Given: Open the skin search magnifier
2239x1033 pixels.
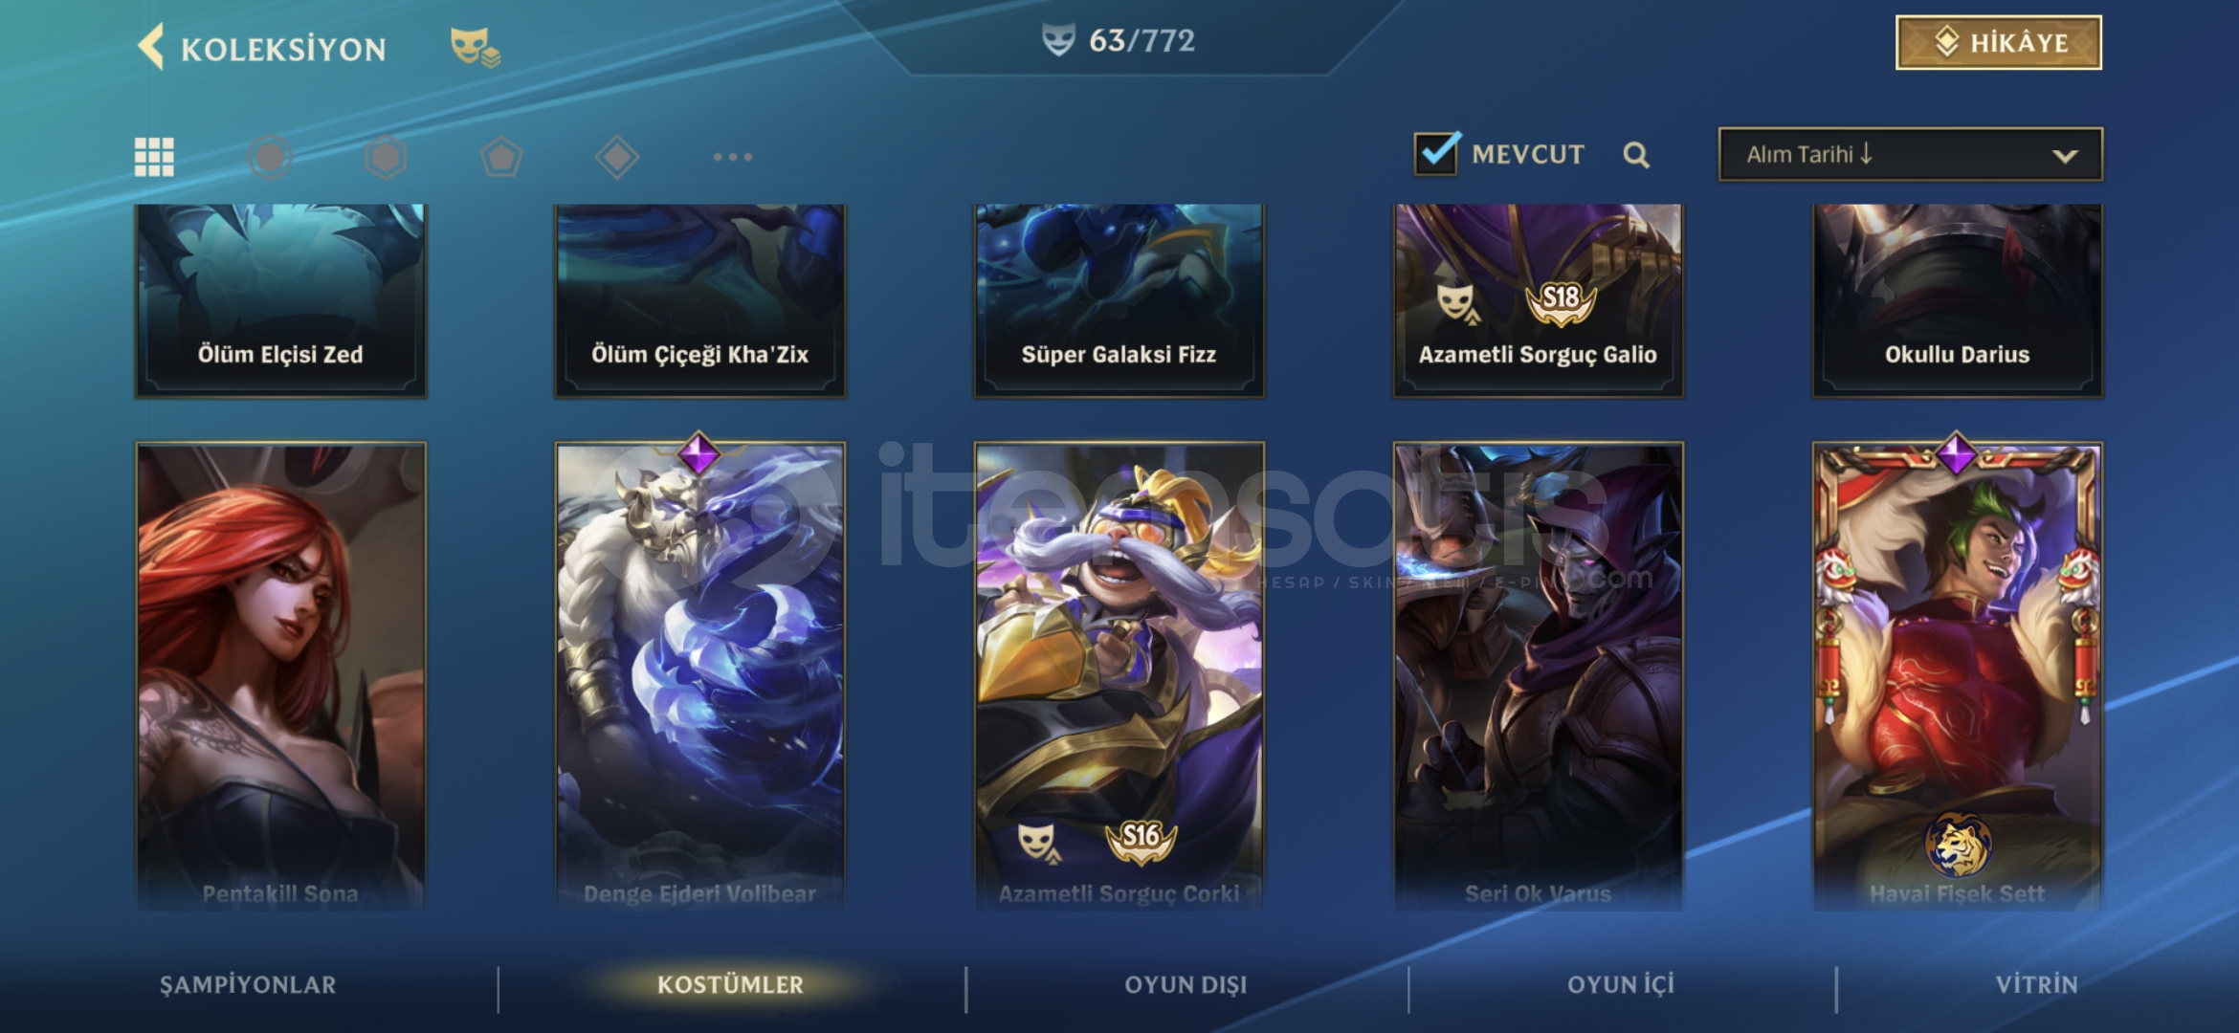Looking at the screenshot, I should [1636, 155].
